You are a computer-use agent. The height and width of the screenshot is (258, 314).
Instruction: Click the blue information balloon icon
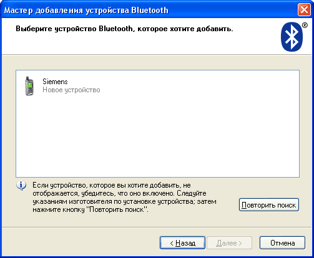(x=21, y=186)
